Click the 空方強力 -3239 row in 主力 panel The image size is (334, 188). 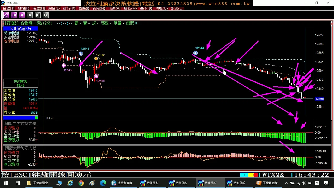click(x=21, y=140)
